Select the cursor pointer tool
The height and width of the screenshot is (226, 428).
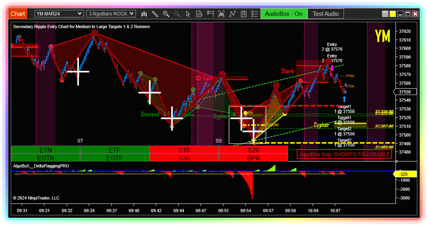188,14
